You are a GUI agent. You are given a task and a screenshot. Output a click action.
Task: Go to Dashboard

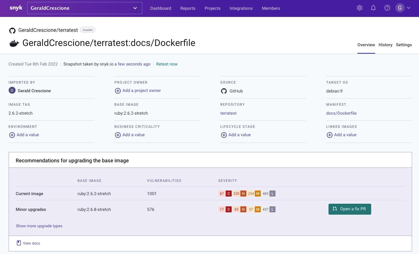coord(161,8)
